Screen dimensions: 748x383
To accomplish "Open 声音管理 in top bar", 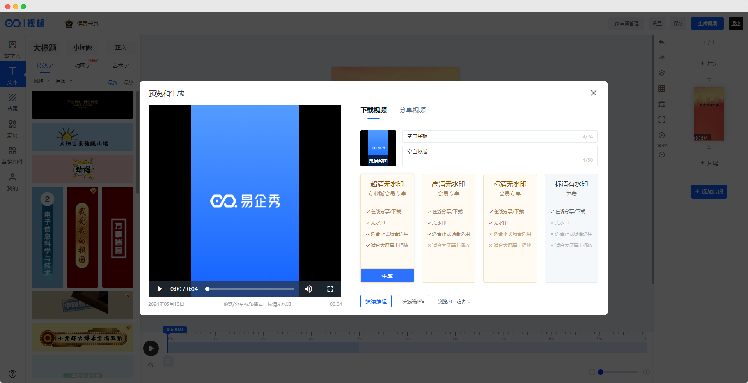I will [x=626, y=23].
